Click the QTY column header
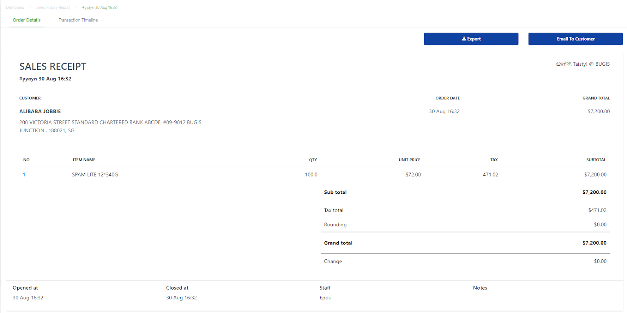 click(x=313, y=160)
